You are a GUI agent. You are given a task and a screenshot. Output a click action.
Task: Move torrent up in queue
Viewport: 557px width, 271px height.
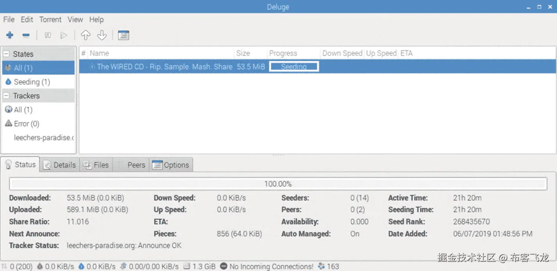[86, 35]
